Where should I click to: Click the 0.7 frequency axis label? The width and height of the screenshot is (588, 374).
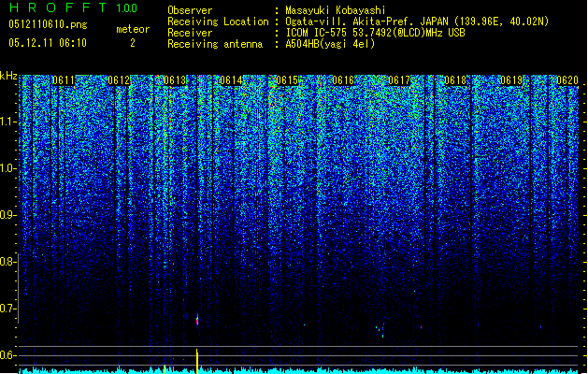coord(7,309)
